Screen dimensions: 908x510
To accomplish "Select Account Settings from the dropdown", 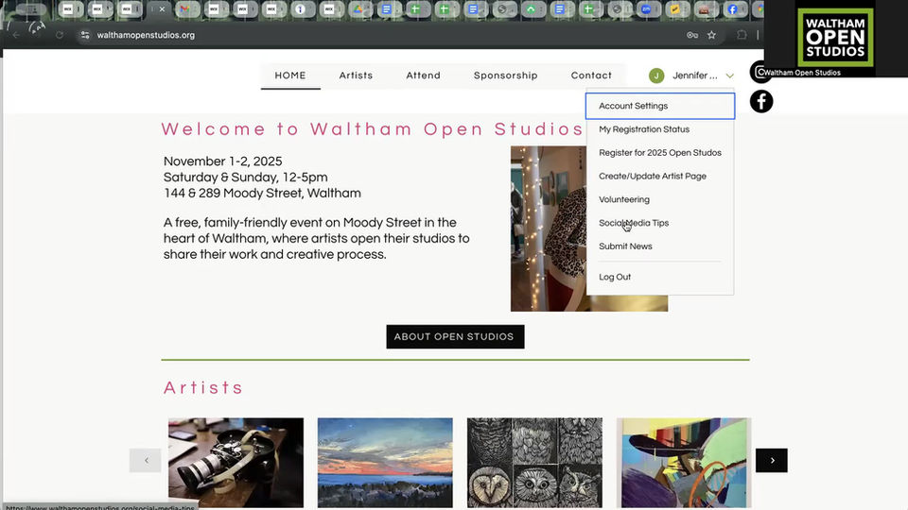I will (x=660, y=106).
